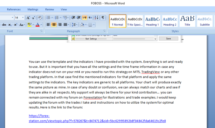Apply the Heading 1 style thumbnail
Screen dimensions: 215x128
coord(152,21)
